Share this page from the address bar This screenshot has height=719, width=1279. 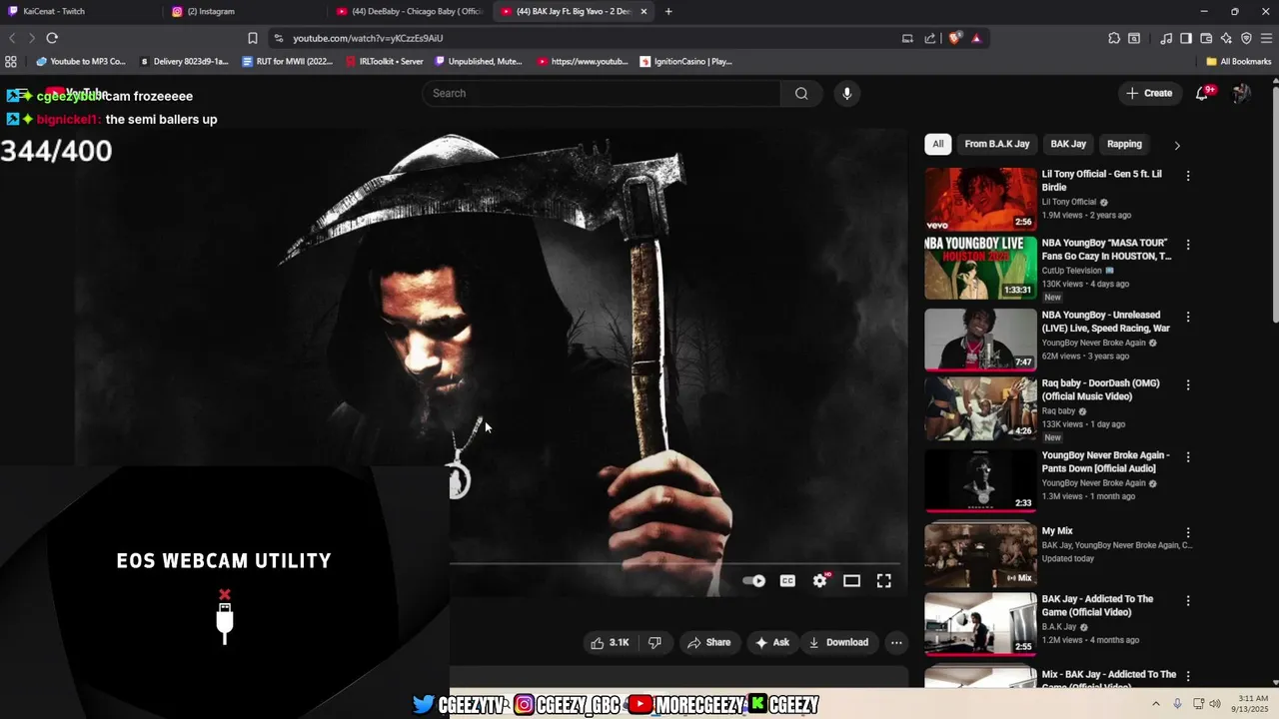930,38
